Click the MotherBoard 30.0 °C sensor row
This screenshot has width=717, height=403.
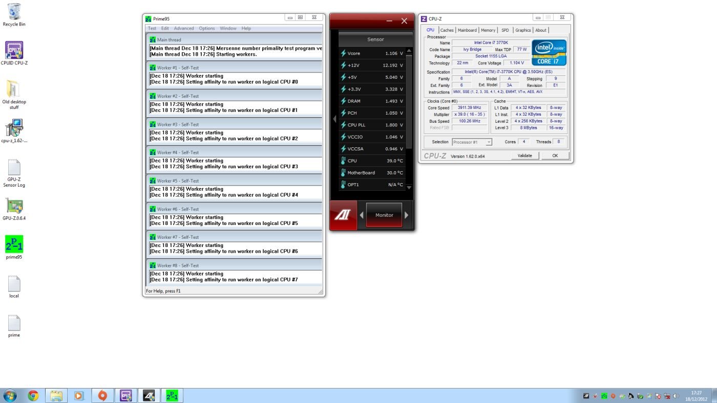tap(372, 173)
